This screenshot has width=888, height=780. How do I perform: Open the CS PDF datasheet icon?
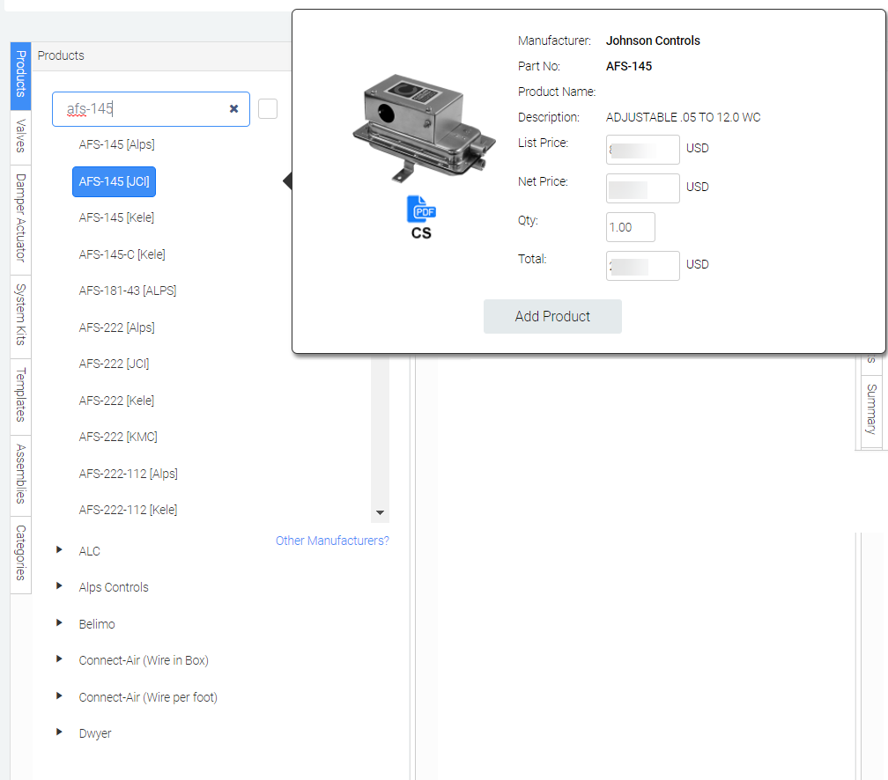421,210
